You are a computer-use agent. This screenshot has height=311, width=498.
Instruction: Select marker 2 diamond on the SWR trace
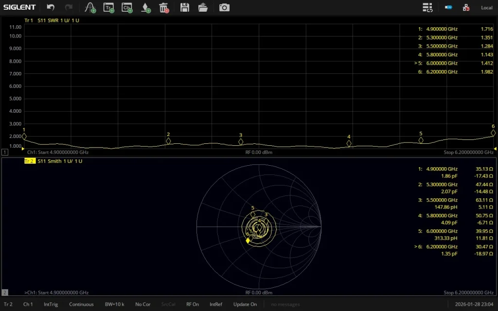[168, 141]
